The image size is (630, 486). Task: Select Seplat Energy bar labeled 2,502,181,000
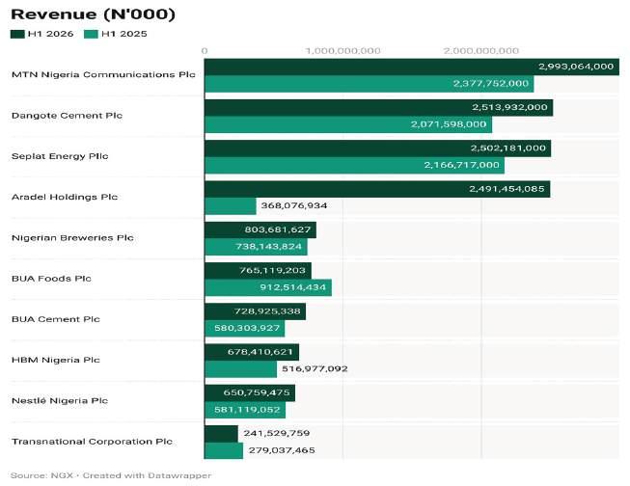pyautogui.click(x=377, y=148)
